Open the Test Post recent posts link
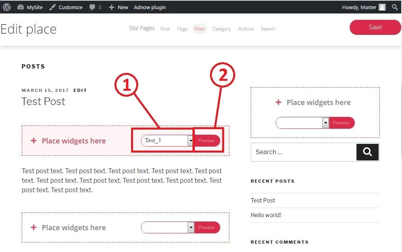402x252 pixels. pyautogui.click(x=263, y=200)
